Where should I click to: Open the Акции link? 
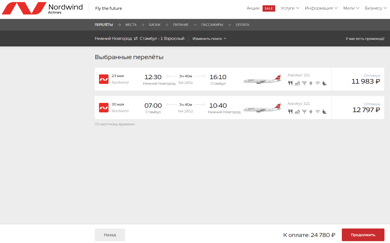[x=253, y=8]
